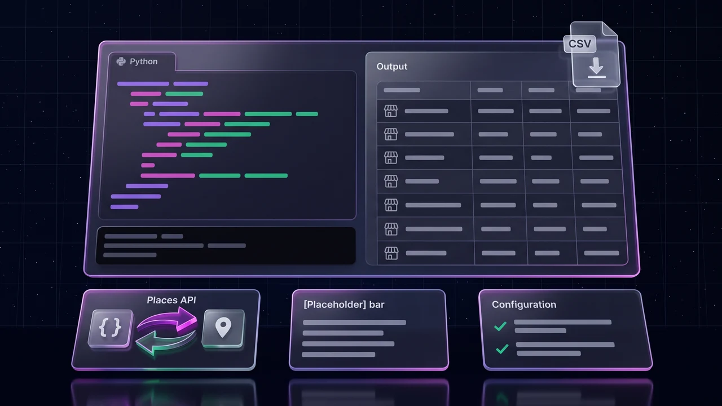
Task: Click the store icon in last output row
Action: point(391,253)
